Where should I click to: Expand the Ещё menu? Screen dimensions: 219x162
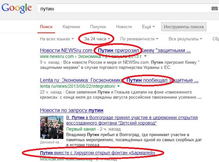149,27
